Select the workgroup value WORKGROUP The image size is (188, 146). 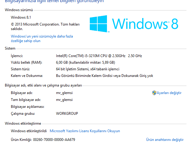coord(67,114)
